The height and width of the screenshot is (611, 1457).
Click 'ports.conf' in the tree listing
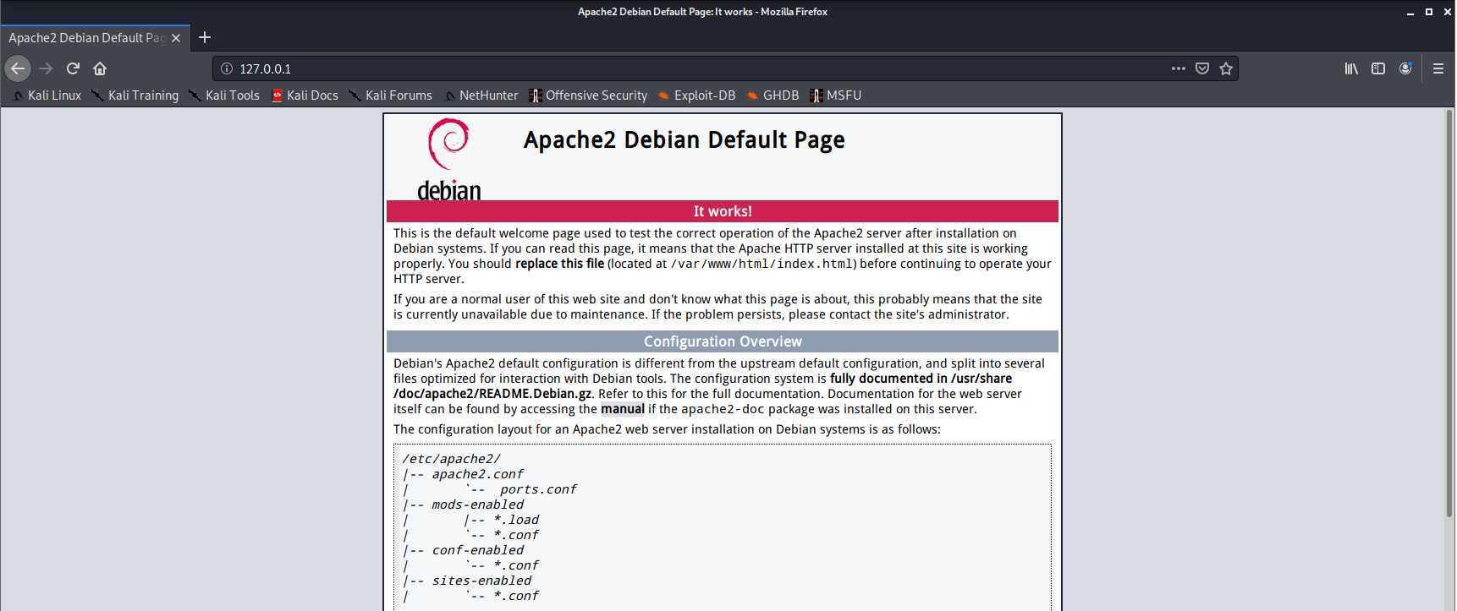[538, 489]
